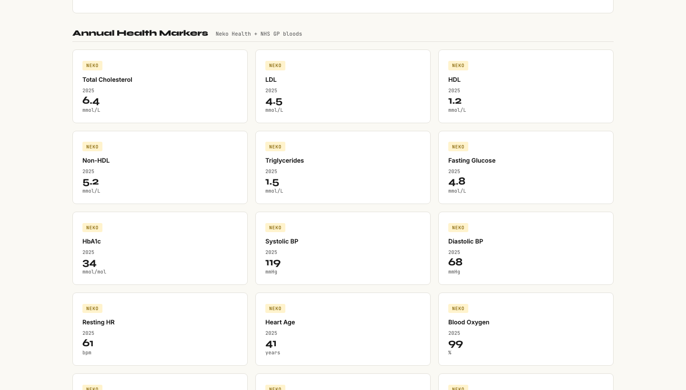
Task: Click the NEKO badge on Total Cholesterol card
Action: click(92, 66)
